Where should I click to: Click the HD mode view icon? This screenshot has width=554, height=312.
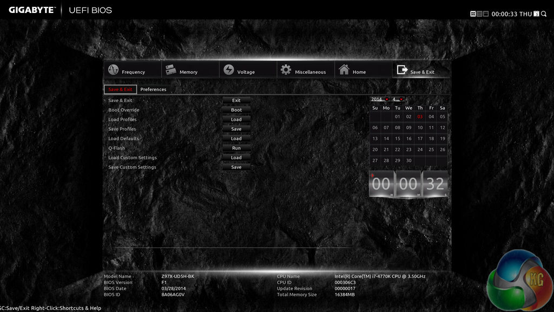click(473, 14)
